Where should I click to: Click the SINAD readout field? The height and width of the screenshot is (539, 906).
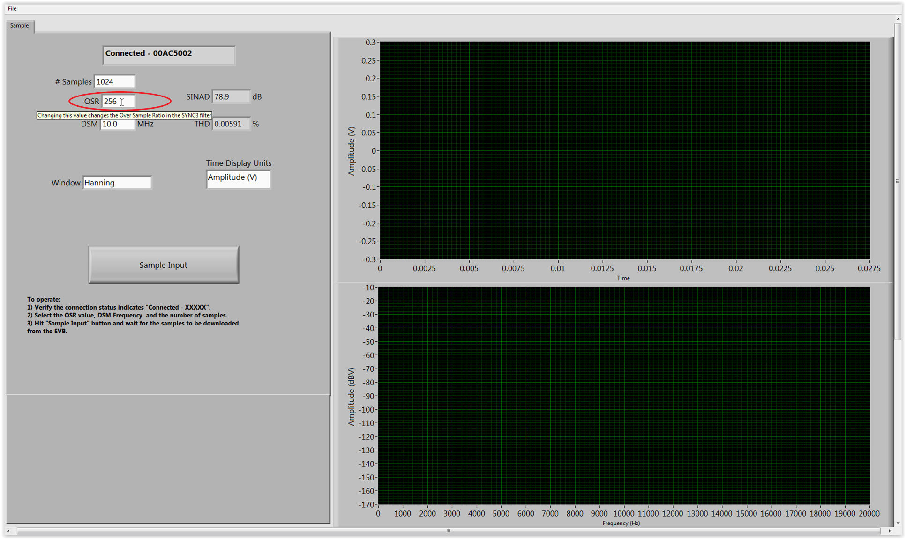(x=231, y=96)
